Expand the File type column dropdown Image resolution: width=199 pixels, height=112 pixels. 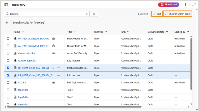pos(106,32)
